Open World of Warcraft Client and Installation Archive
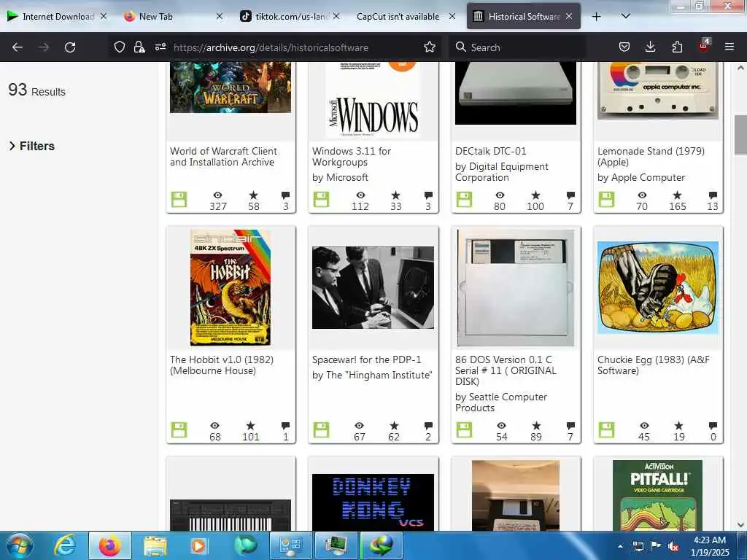This screenshot has height=560, width=747. click(x=223, y=157)
